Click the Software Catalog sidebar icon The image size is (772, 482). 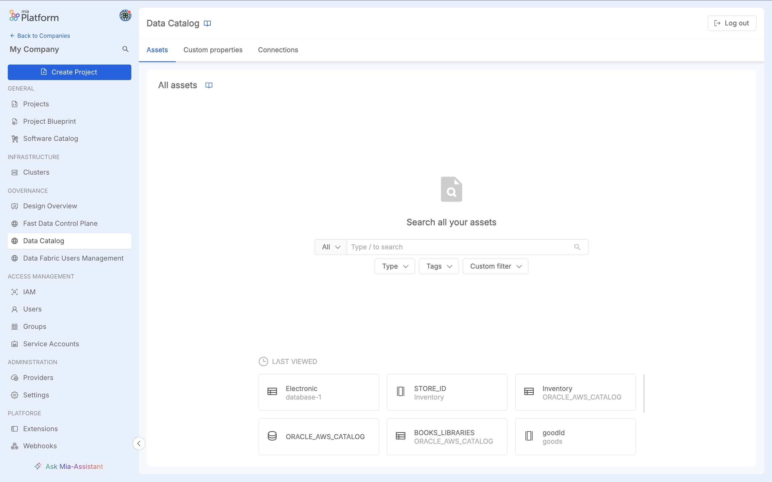click(15, 138)
